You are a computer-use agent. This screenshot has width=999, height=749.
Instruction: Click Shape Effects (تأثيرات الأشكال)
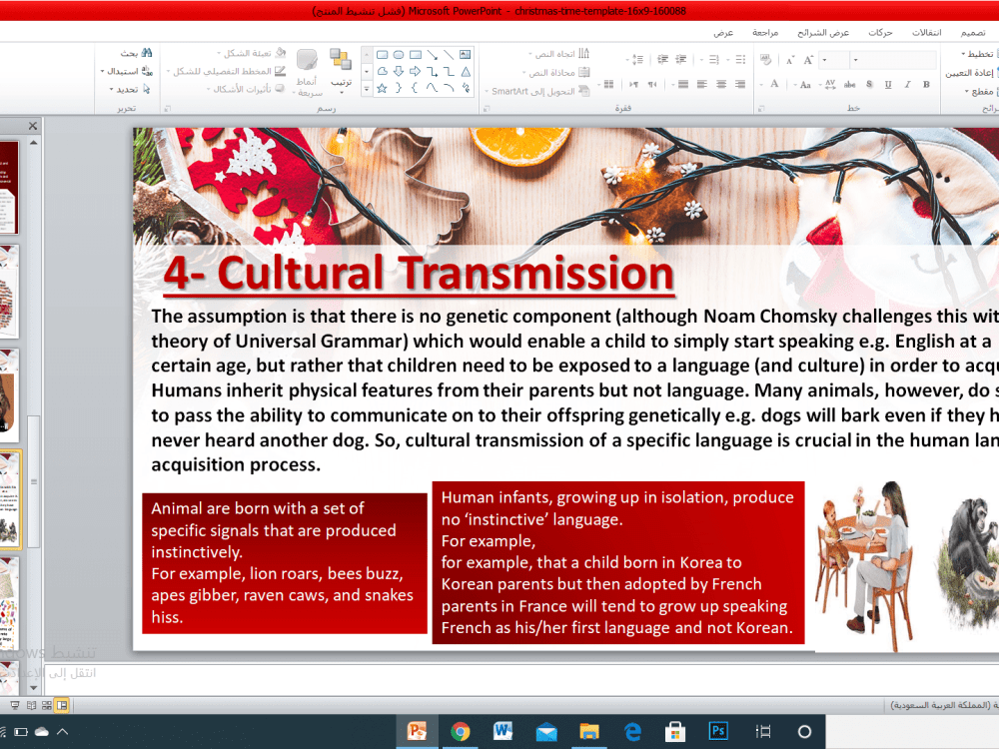tap(246, 89)
